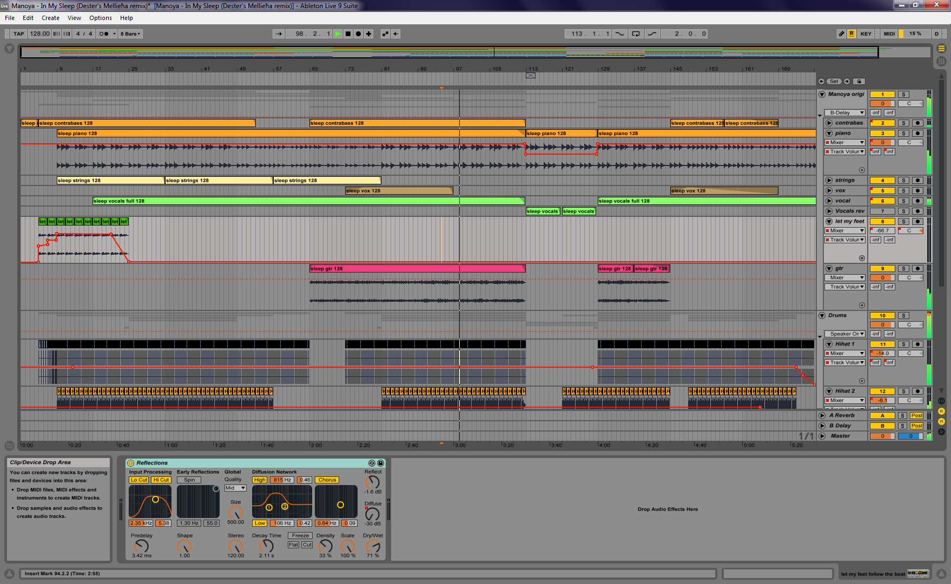Screen dimensions: 951x584
Task: Go to previous locator arrow
Action: point(821,82)
